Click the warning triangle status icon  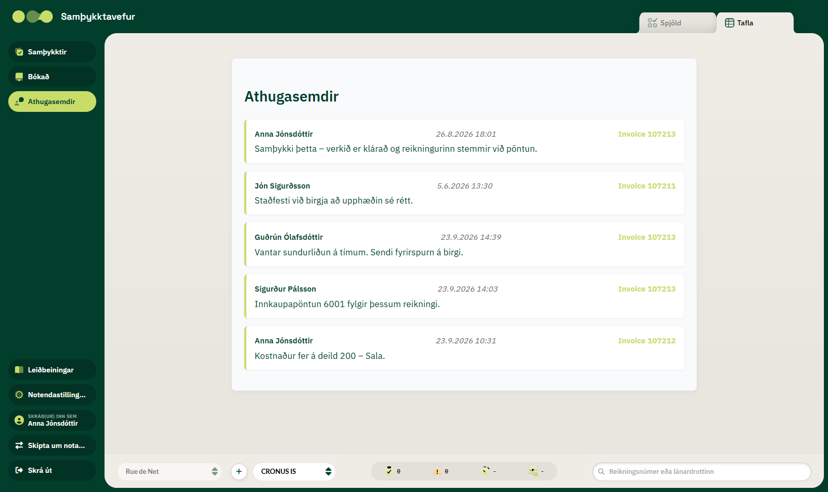(437, 471)
